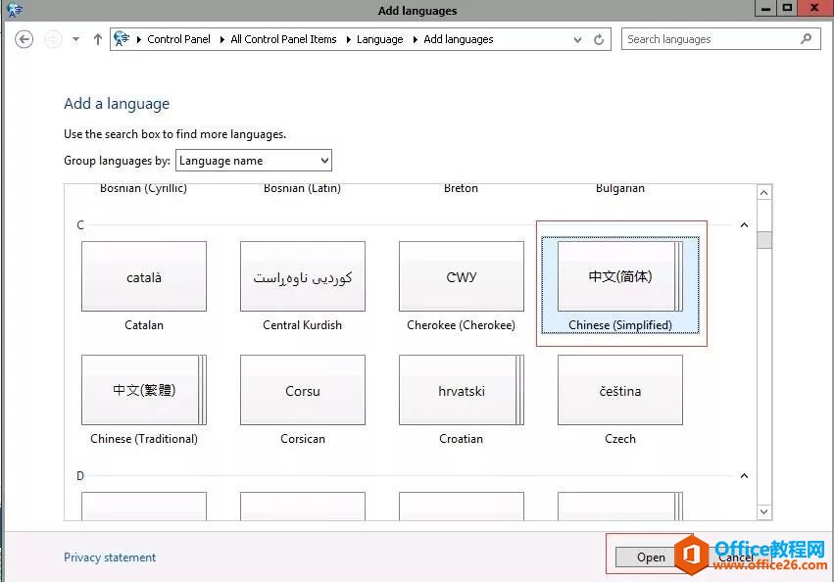Click the Language breadcrumb
The image size is (834, 582).
380,39
